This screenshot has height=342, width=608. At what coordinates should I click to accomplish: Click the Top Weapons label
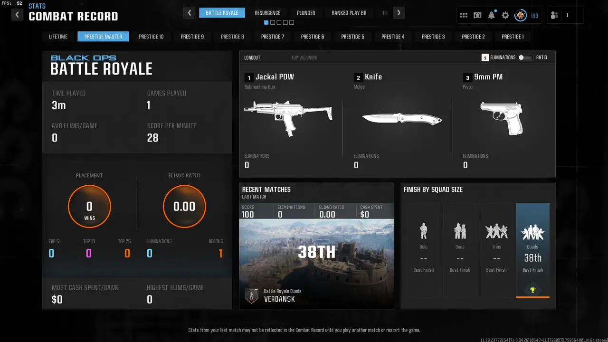coord(304,57)
